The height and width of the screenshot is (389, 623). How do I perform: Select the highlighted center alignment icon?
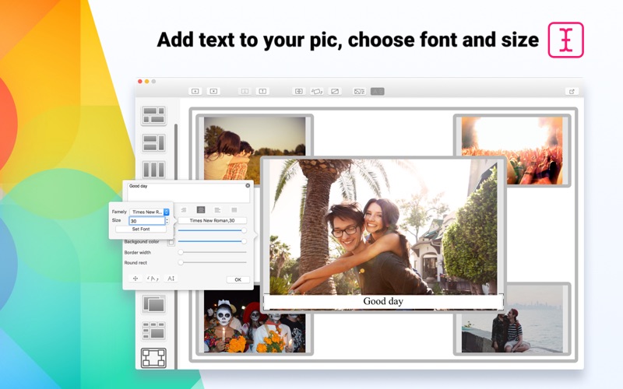(201, 209)
